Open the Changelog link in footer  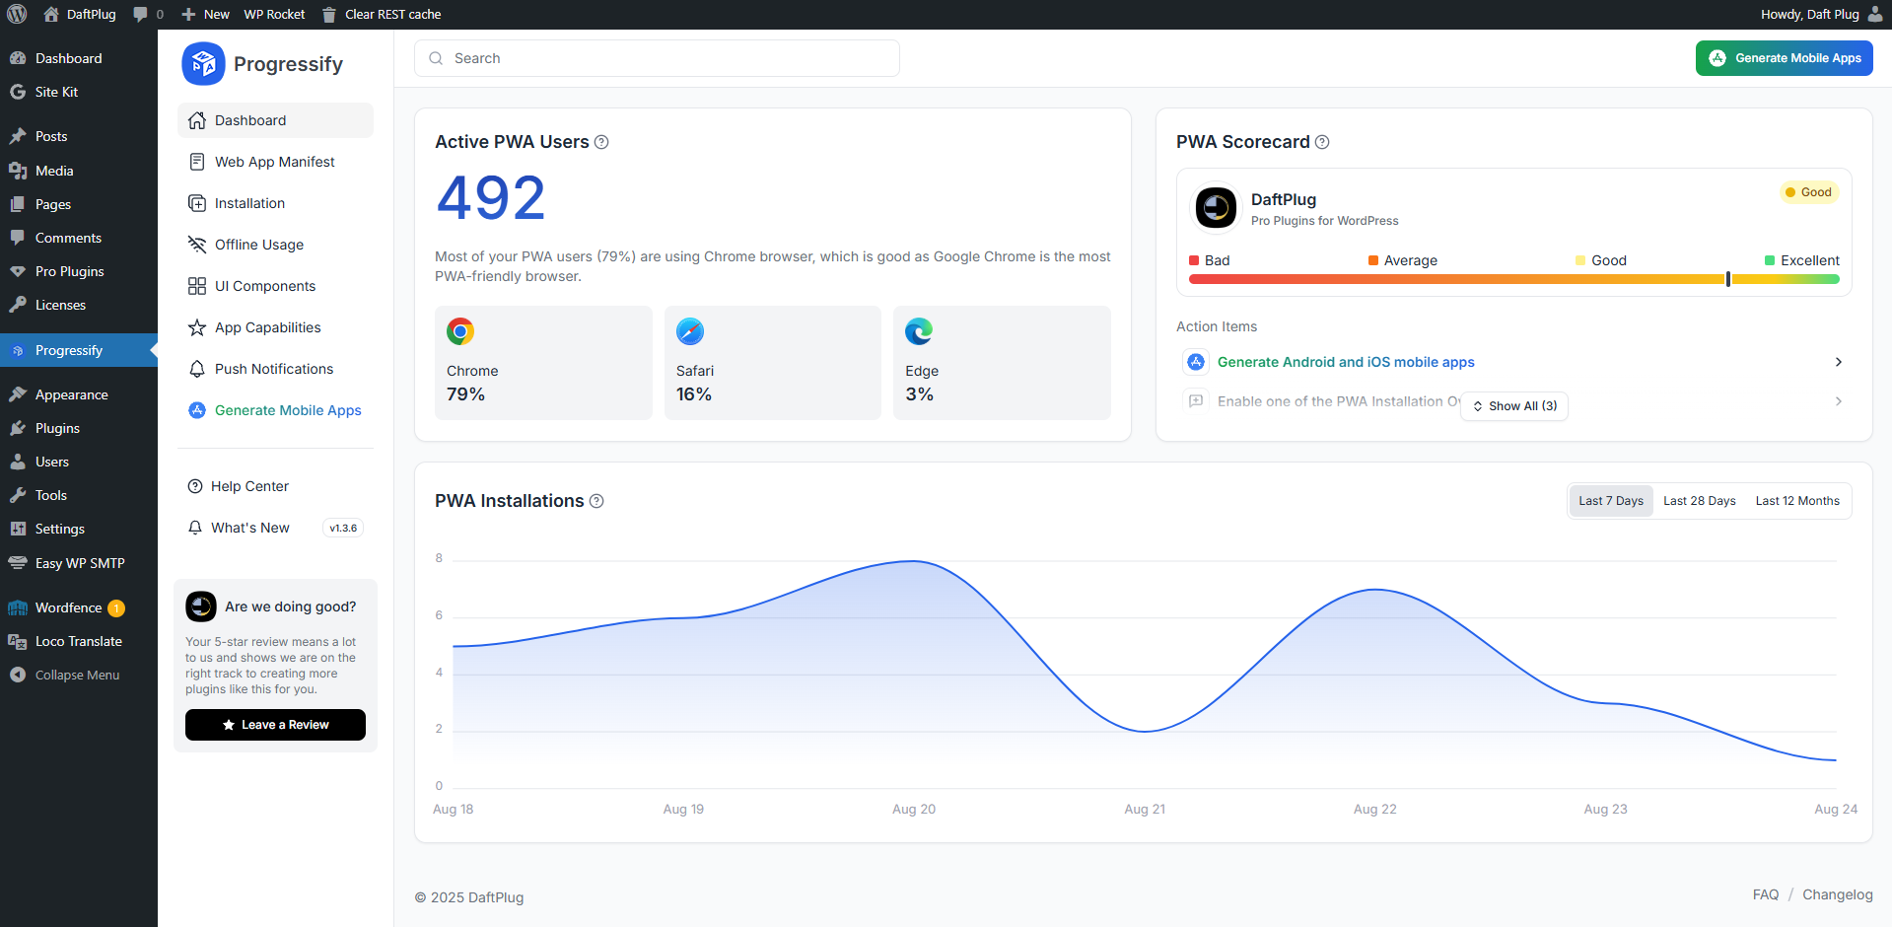pos(1837,894)
